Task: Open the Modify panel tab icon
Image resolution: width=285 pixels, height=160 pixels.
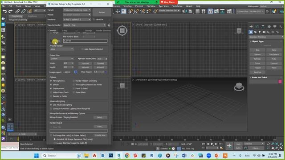Action: (257, 27)
